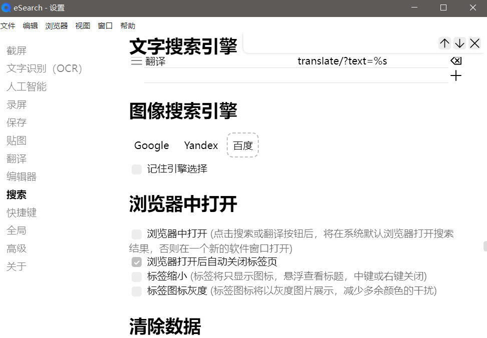Select Google as image search engine
This screenshot has height=338, width=487.
click(x=151, y=145)
